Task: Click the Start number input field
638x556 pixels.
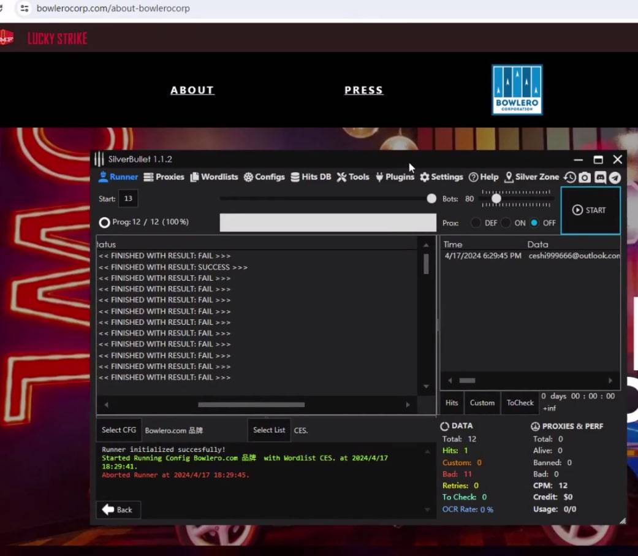Action: 128,199
